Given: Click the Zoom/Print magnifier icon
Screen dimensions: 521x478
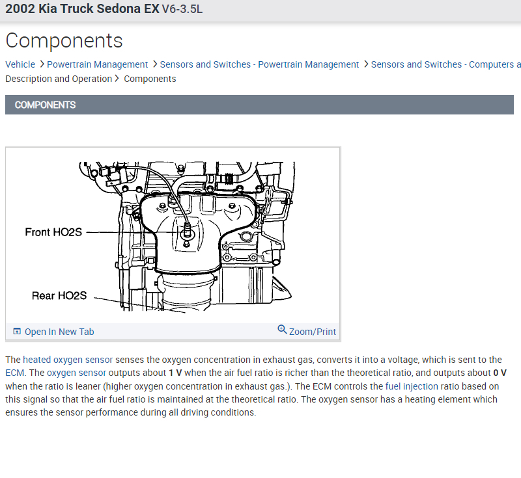Looking at the screenshot, I should 282,329.
